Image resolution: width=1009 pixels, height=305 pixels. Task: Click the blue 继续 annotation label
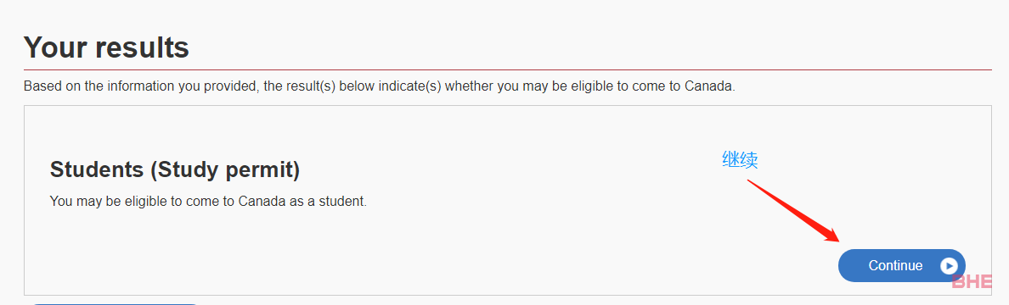coord(740,159)
